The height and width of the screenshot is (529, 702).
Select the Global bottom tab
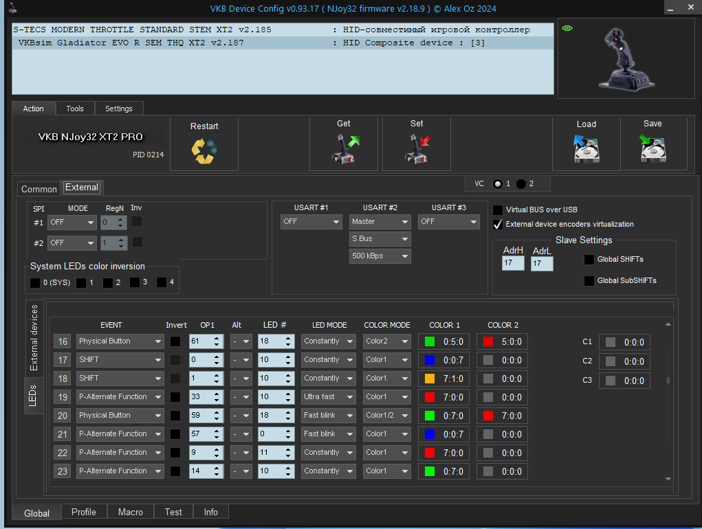coord(36,513)
